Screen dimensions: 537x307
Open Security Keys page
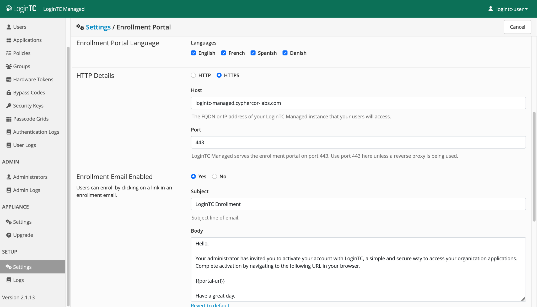point(28,106)
